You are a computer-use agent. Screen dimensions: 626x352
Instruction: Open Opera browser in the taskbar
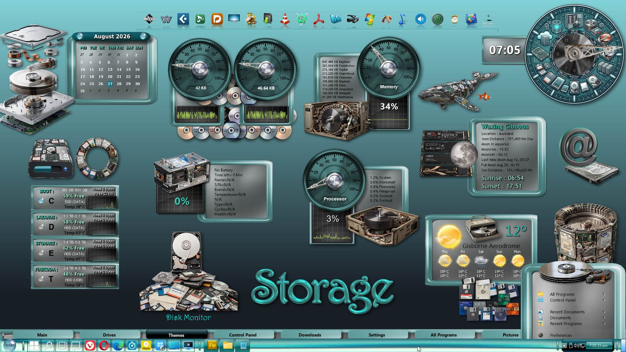(104, 345)
